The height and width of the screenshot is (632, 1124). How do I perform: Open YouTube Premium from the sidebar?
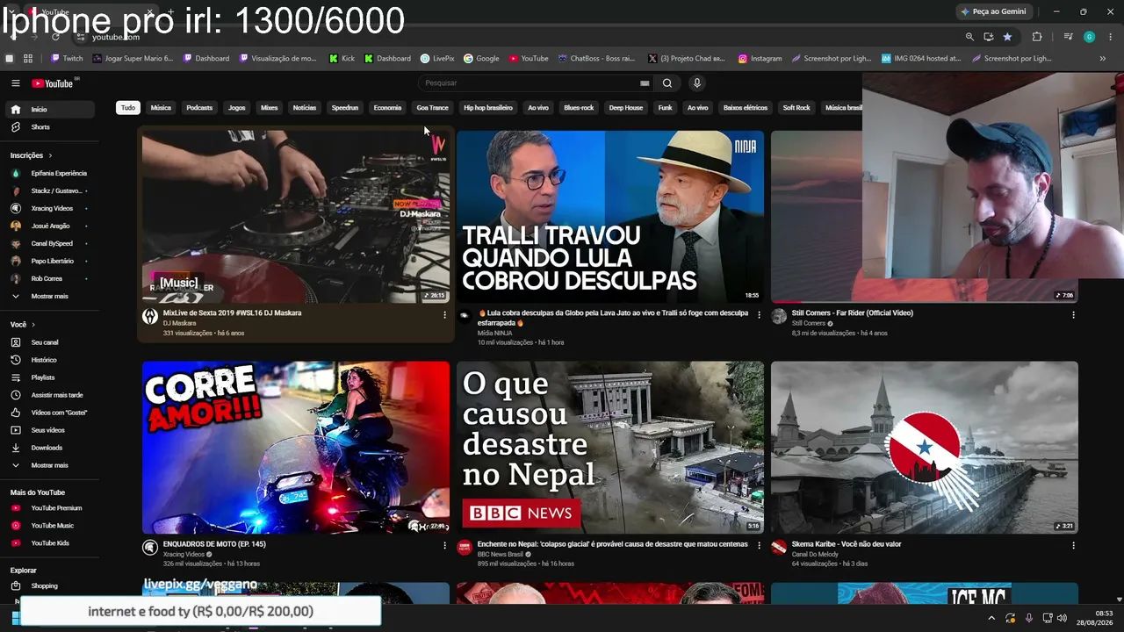coord(49,508)
